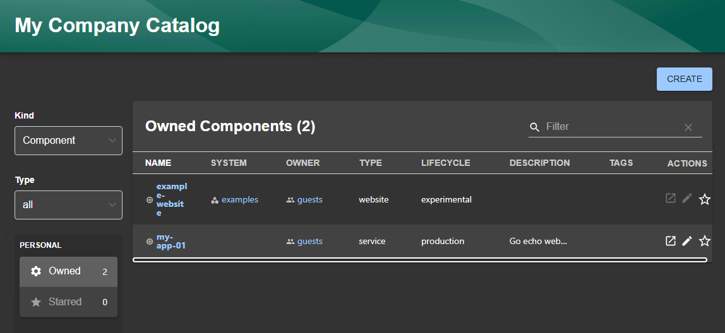This screenshot has height=333, width=725.
Task: Click the star icon next to Starred
Action: [36, 302]
